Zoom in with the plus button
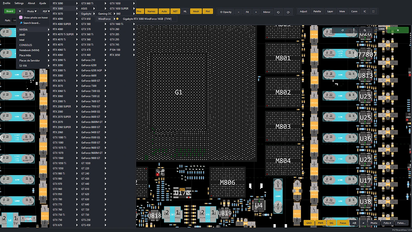 pos(256,12)
